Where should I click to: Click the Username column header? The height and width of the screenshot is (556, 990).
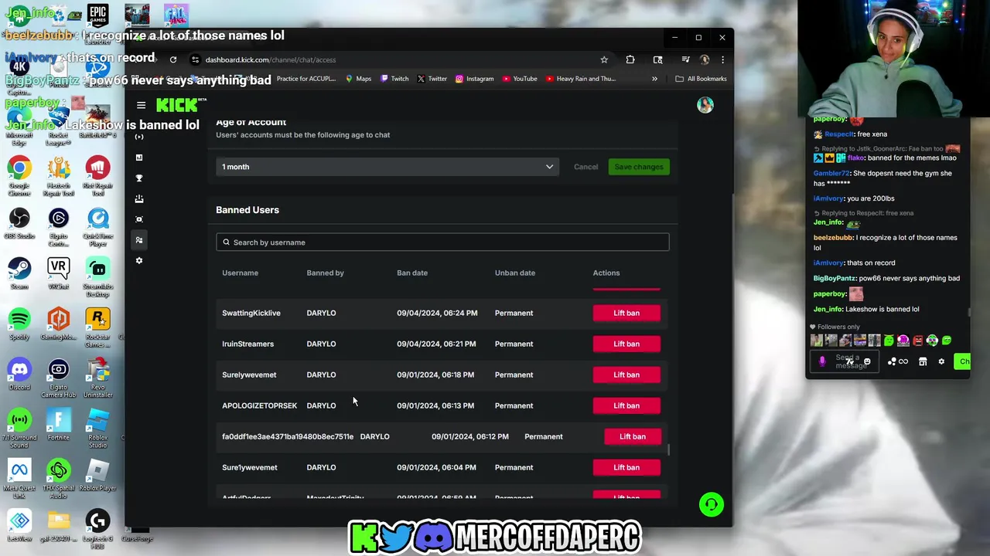(x=240, y=273)
